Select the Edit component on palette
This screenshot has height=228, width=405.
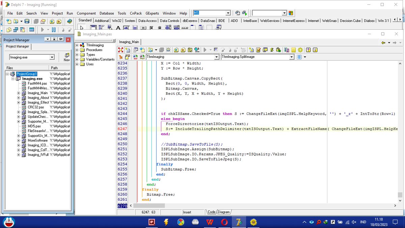click(x=127, y=28)
